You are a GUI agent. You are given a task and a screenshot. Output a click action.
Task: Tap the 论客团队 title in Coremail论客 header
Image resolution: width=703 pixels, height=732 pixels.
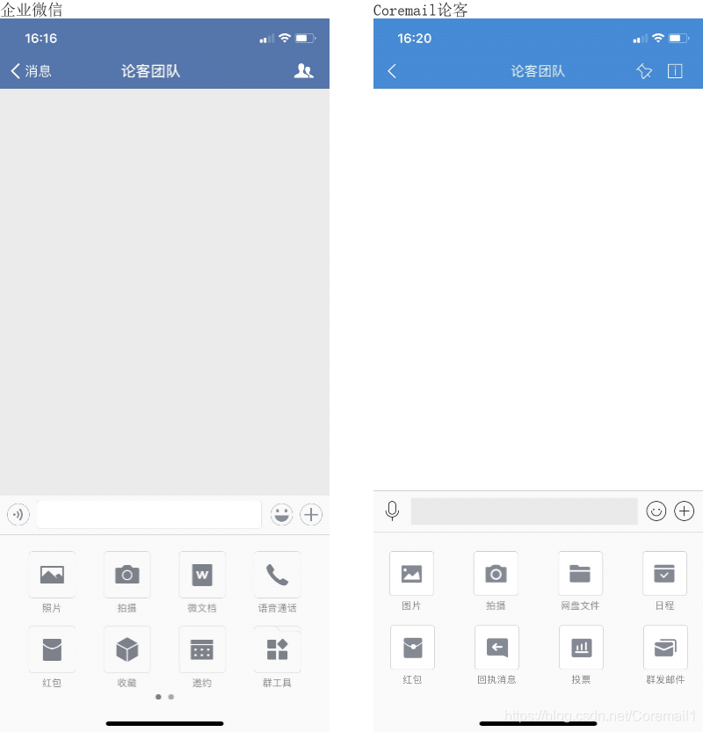tap(538, 71)
